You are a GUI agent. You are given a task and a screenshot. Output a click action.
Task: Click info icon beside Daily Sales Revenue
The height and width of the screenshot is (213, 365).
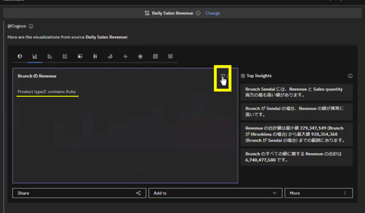pyautogui.click(x=198, y=13)
